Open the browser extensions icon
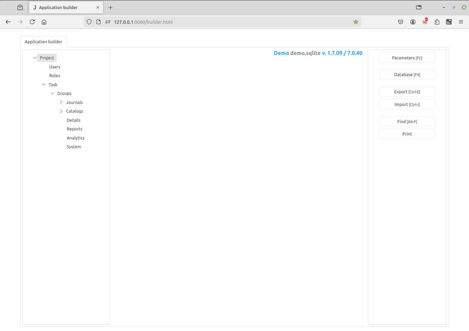 (x=437, y=22)
